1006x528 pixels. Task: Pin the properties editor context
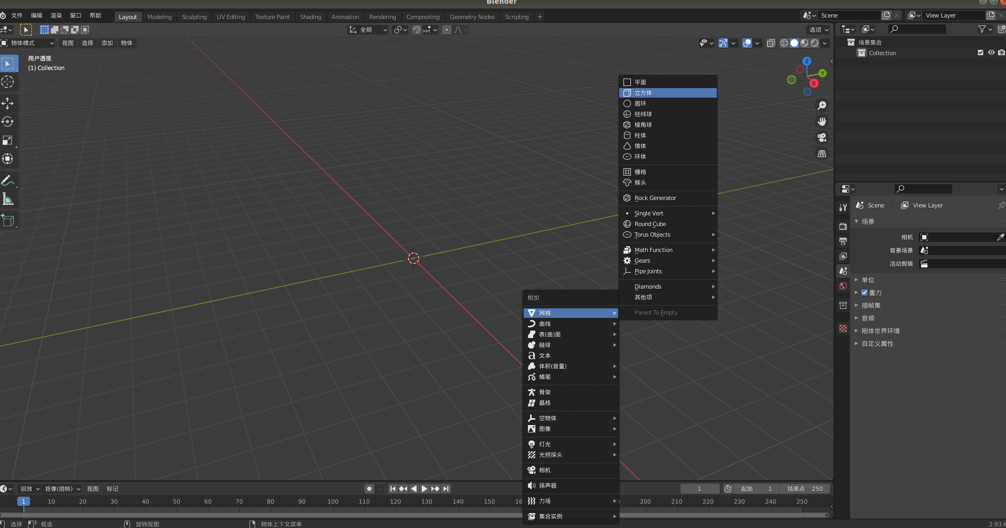(1001, 205)
